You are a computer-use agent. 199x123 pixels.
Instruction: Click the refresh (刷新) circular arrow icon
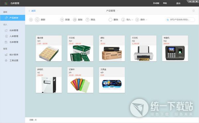coord(37,20)
